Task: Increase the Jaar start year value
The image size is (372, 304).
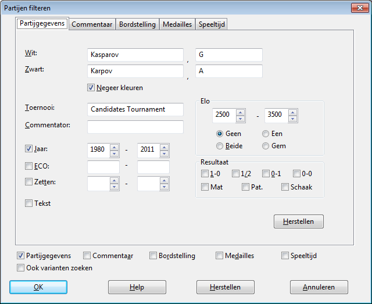Action: tap(114, 147)
